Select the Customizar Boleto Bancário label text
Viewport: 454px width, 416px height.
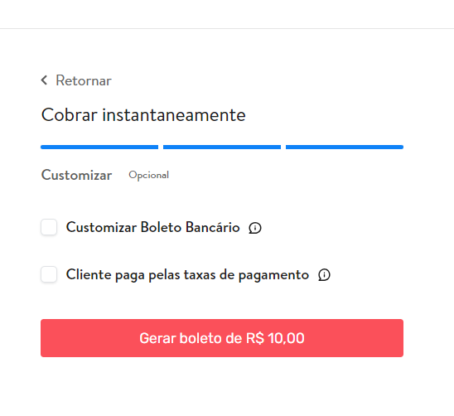point(153,227)
